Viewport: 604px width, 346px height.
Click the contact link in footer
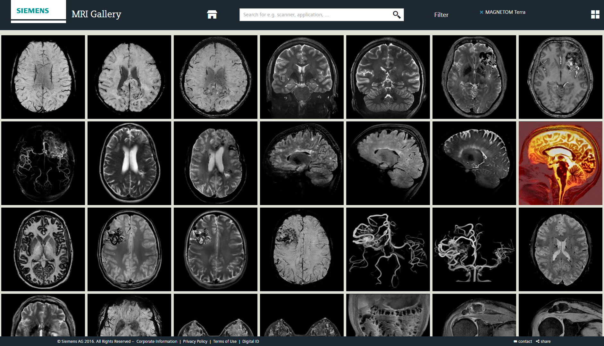click(523, 342)
